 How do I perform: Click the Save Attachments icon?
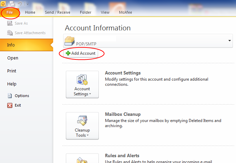(x=10, y=33)
